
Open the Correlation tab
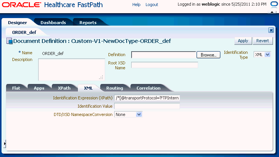pos(149,88)
